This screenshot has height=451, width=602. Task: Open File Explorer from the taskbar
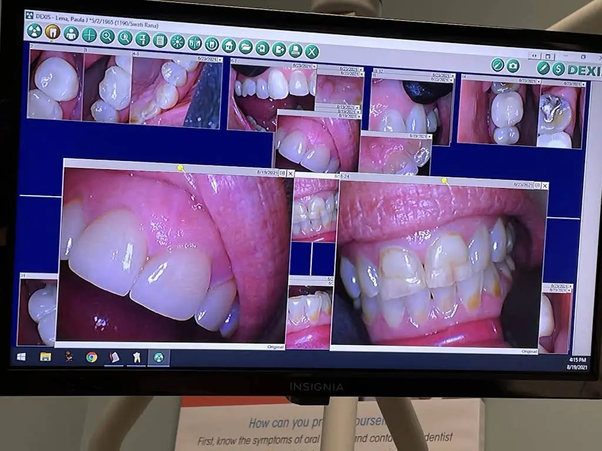45,357
